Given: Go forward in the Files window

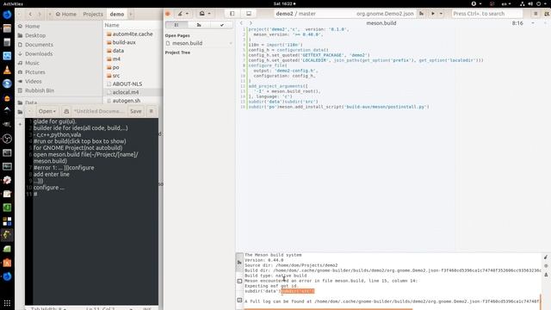Looking at the screenshot, I should 40,14.
